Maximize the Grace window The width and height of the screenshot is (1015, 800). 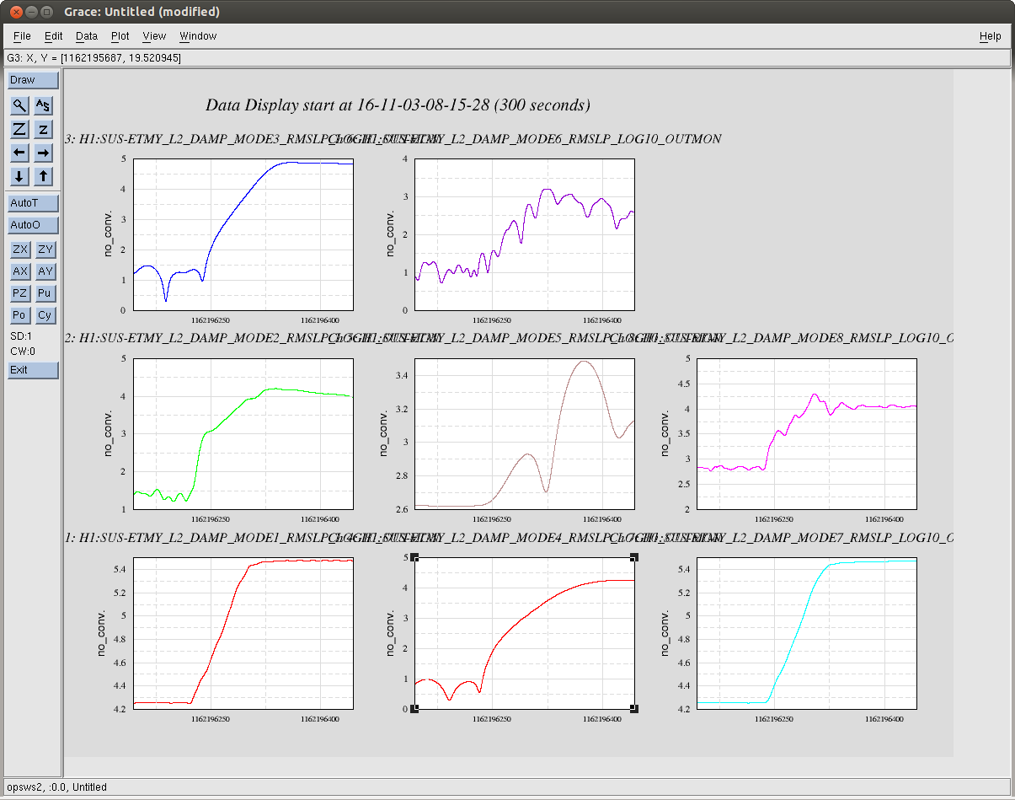pos(47,12)
